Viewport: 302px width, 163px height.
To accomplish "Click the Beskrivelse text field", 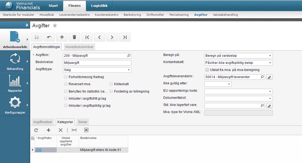I will [x=97, y=63].
